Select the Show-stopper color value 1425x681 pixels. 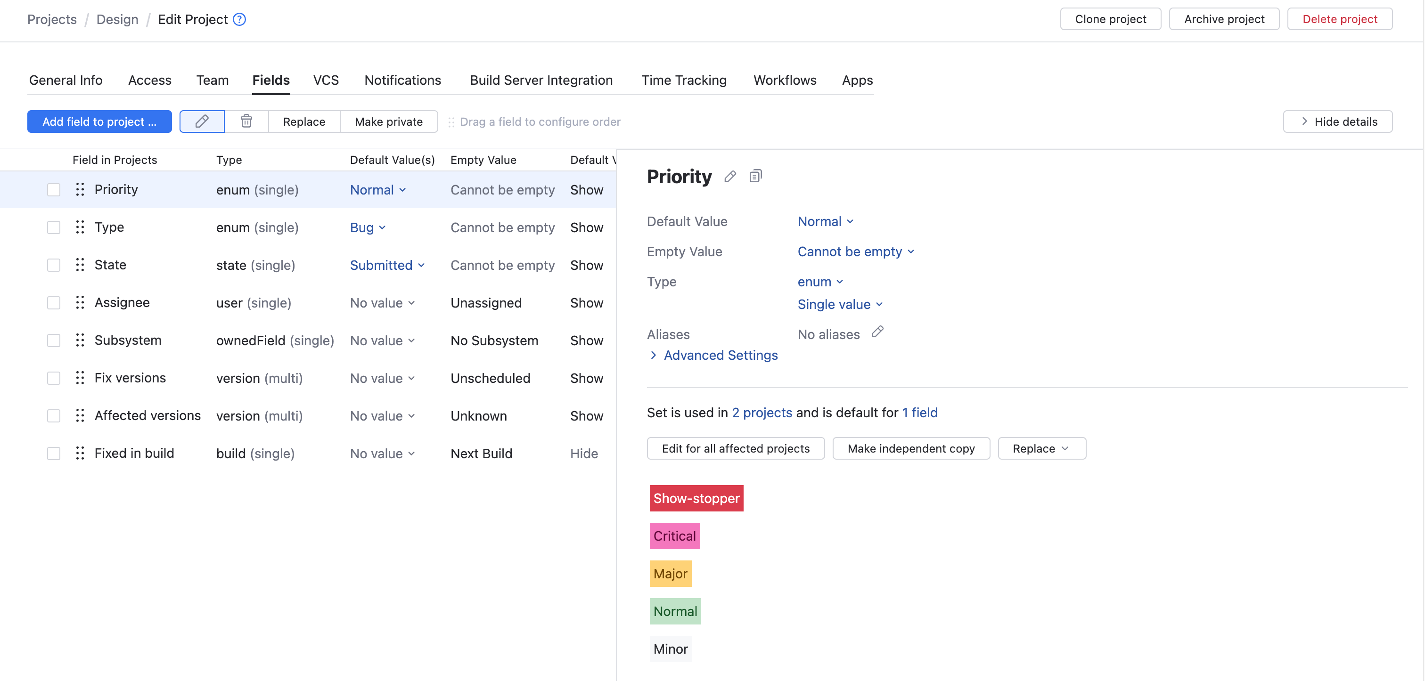(696, 498)
